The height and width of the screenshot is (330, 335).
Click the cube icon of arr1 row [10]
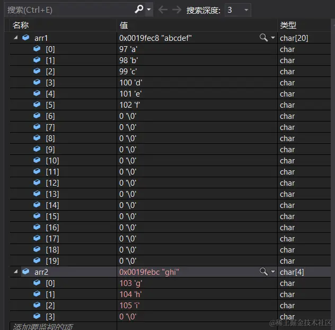coord(37,160)
